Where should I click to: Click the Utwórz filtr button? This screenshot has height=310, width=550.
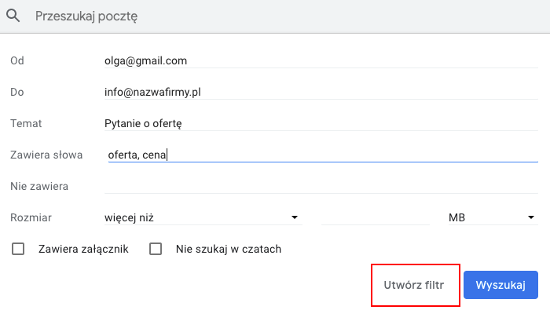[x=414, y=285]
